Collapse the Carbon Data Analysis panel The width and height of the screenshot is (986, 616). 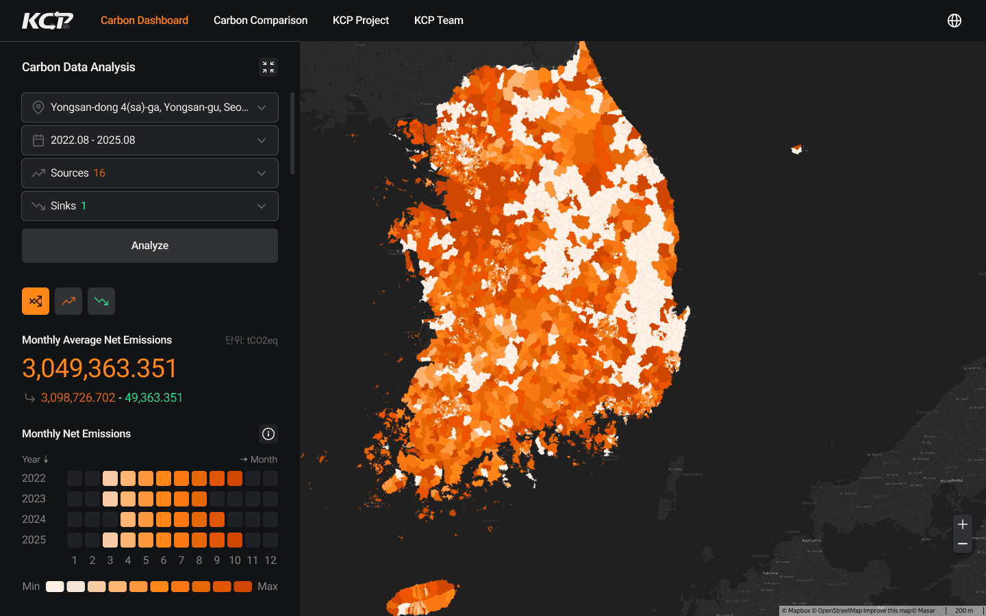[268, 67]
